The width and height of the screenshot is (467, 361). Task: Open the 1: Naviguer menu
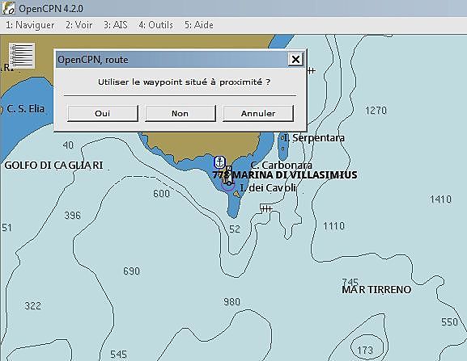[x=30, y=25]
